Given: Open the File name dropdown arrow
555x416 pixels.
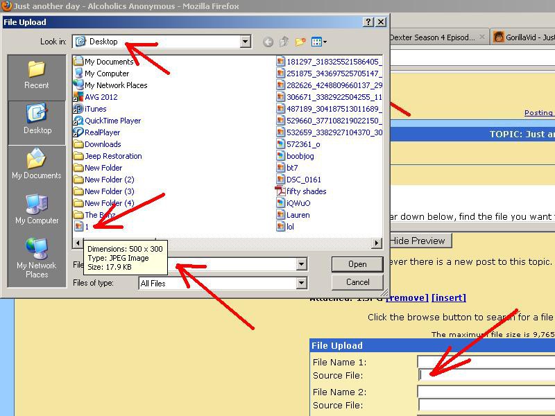Looking at the screenshot, I should pos(301,264).
